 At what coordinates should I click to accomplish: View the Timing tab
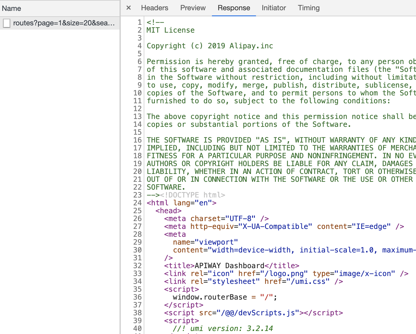(309, 8)
